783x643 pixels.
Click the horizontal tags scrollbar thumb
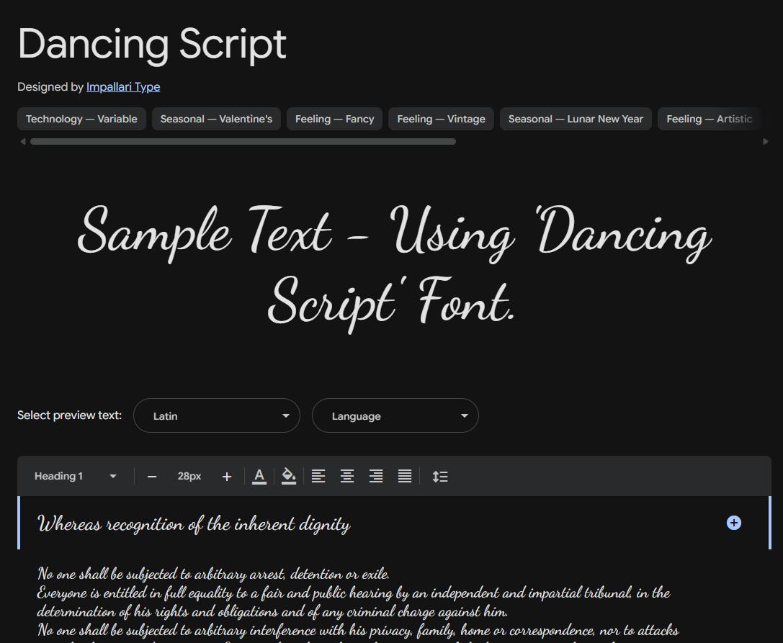[x=243, y=141]
